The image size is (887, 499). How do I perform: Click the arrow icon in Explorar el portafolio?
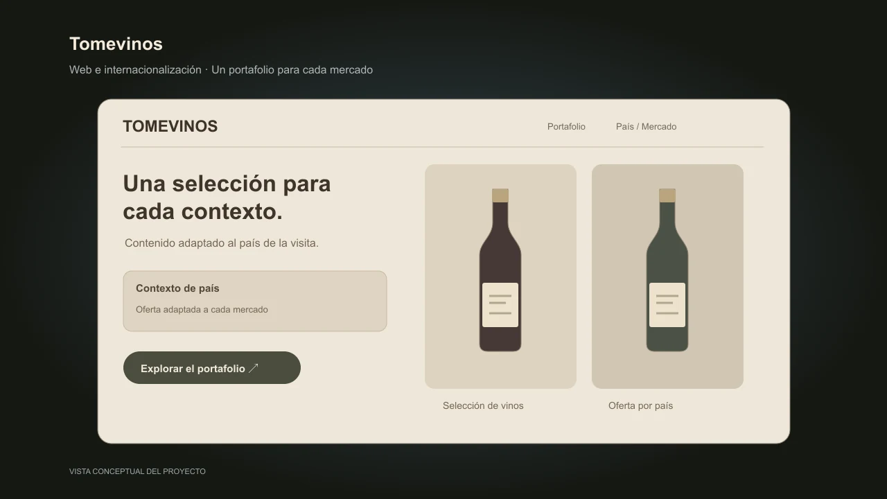click(x=254, y=368)
